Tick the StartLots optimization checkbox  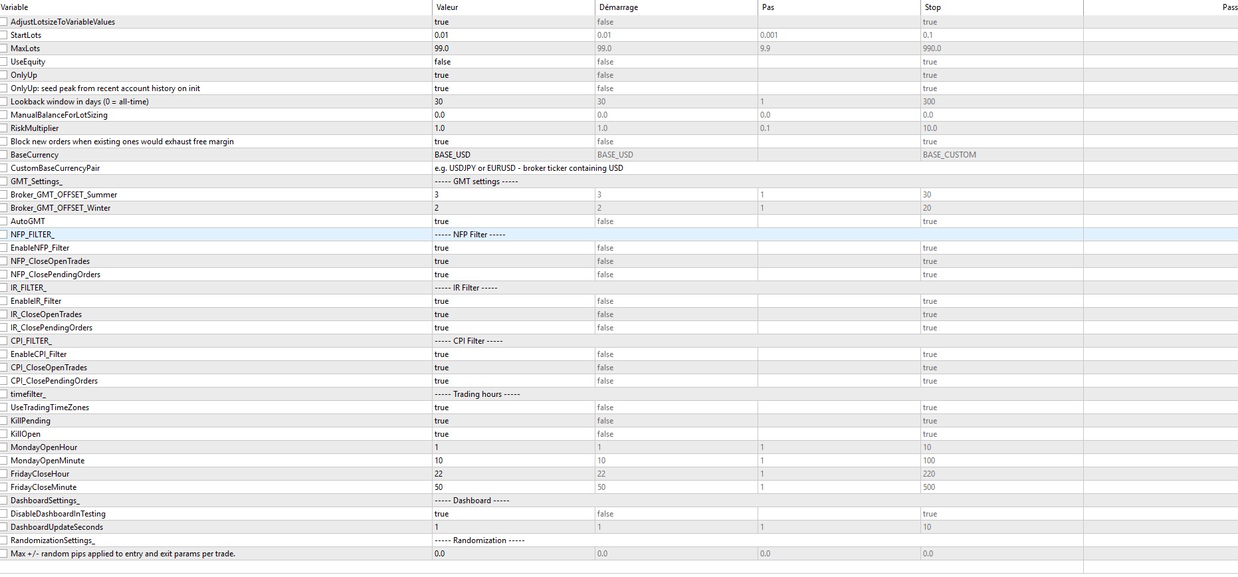tap(3, 35)
